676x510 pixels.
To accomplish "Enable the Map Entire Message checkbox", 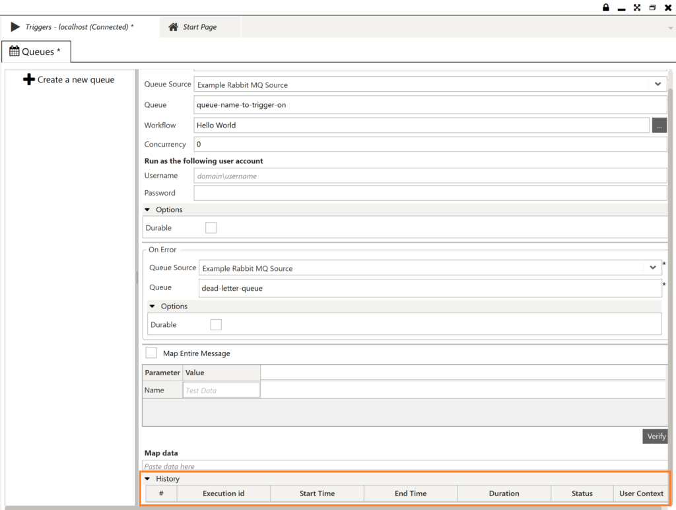I will pos(151,353).
